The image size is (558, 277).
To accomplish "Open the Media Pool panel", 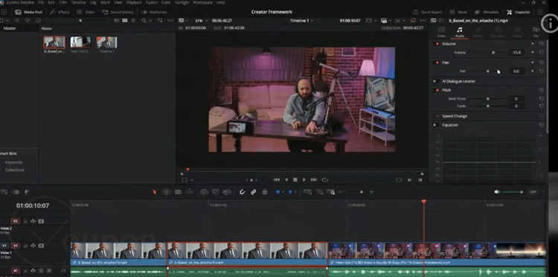I will [x=28, y=12].
